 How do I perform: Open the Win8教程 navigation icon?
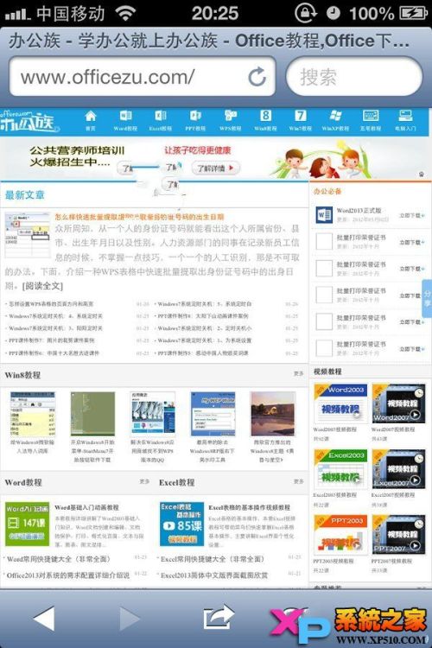pyautogui.click(x=265, y=120)
